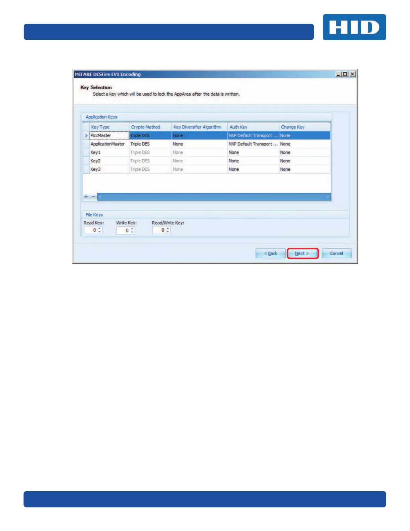Click the Key3 Change Key None cell
This screenshot has width=410, height=531.
tap(304, 169)
